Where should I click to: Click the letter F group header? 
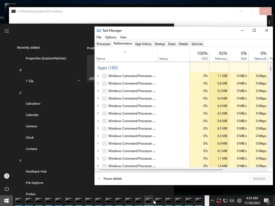point(20,161)
